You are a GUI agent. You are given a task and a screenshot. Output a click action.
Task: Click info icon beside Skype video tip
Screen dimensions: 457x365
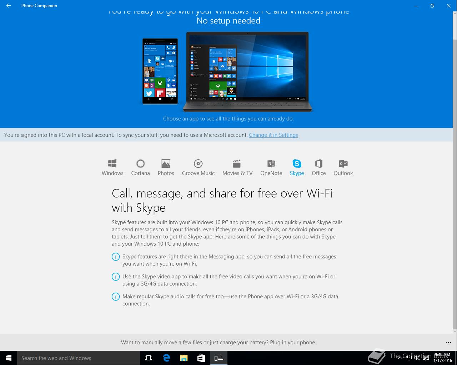click(116, 277)
